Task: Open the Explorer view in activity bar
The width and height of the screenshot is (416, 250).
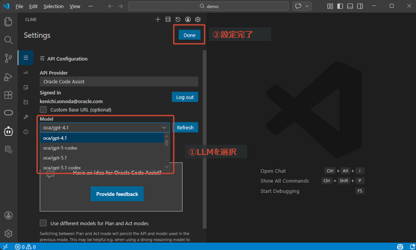Action: tap(8, 22)
